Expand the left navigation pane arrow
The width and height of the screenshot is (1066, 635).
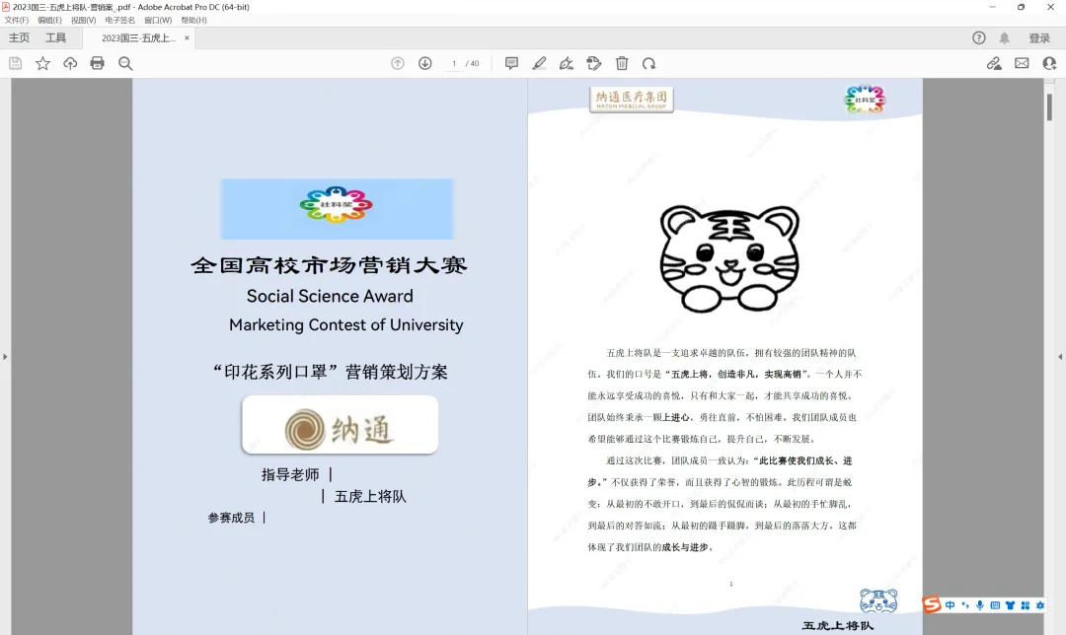[x=5, y=357]
